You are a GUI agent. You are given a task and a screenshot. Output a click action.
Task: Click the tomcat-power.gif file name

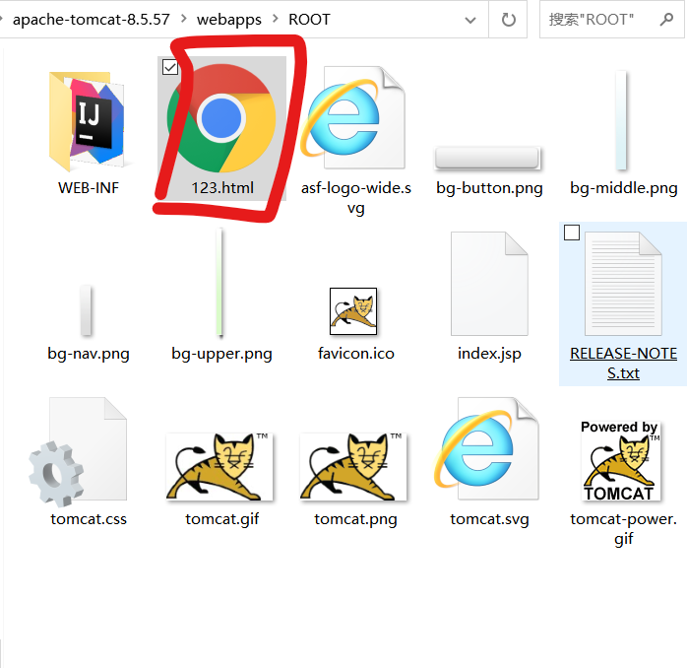623,529
